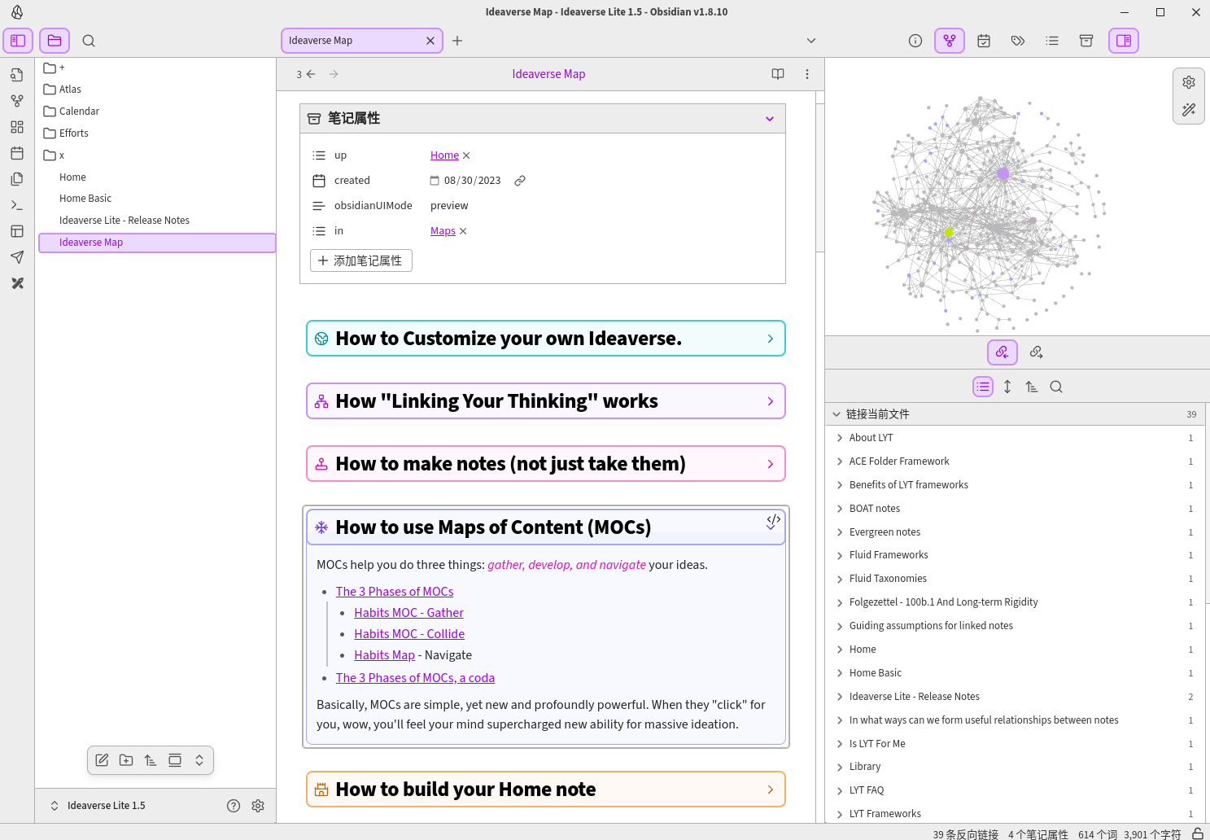1210x840 pixels.
Task: Open the tab list dropdown arrow
Action: [x=811, y=41]
